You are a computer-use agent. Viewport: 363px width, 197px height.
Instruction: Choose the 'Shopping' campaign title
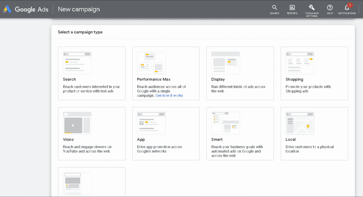[294, 79]
